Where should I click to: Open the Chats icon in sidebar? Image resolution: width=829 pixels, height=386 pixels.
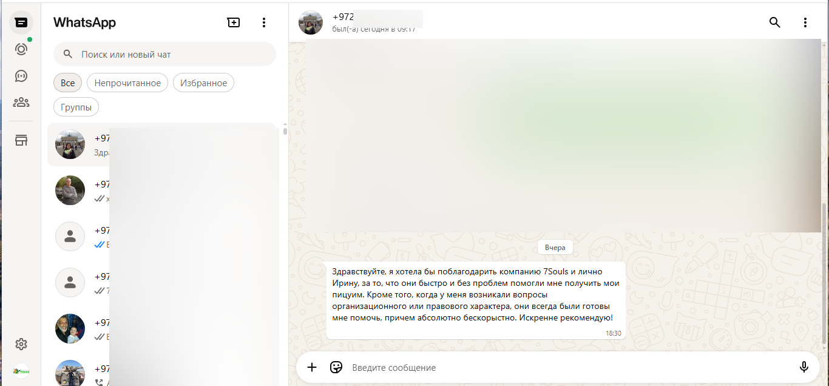point(21,22)
